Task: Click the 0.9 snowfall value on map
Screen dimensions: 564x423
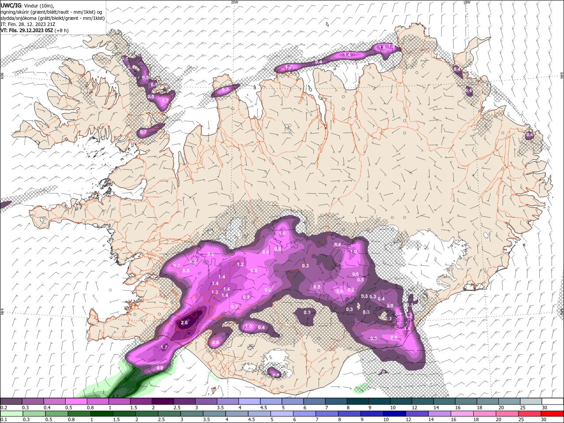Action: [x=246, y=297]
